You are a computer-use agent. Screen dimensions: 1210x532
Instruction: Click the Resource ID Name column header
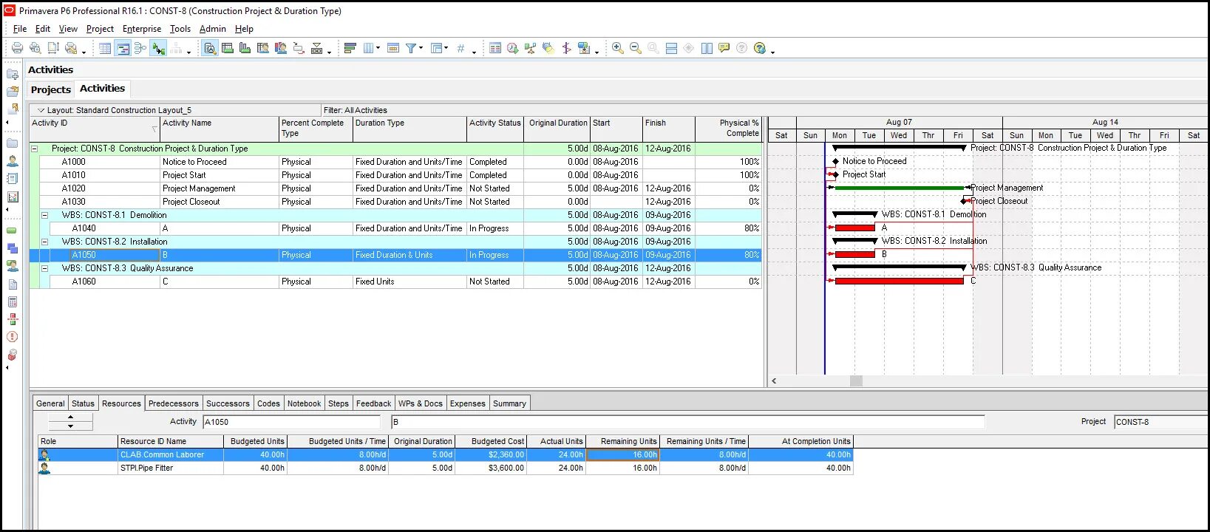(171, 441)
